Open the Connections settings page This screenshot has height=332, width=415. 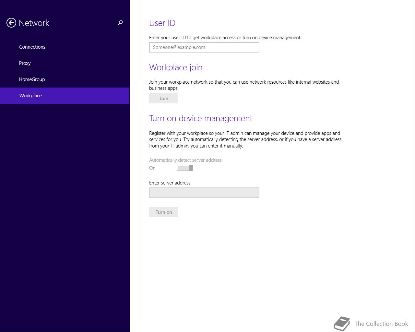(x=65, y=47)
